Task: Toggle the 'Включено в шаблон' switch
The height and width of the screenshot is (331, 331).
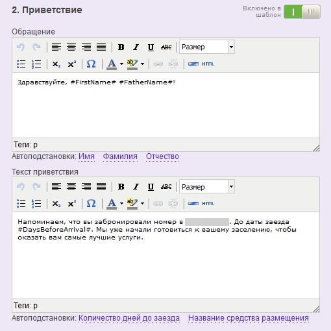Action: point(302,12)
